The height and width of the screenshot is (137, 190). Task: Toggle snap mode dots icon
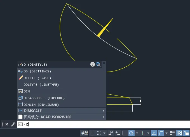98,133
